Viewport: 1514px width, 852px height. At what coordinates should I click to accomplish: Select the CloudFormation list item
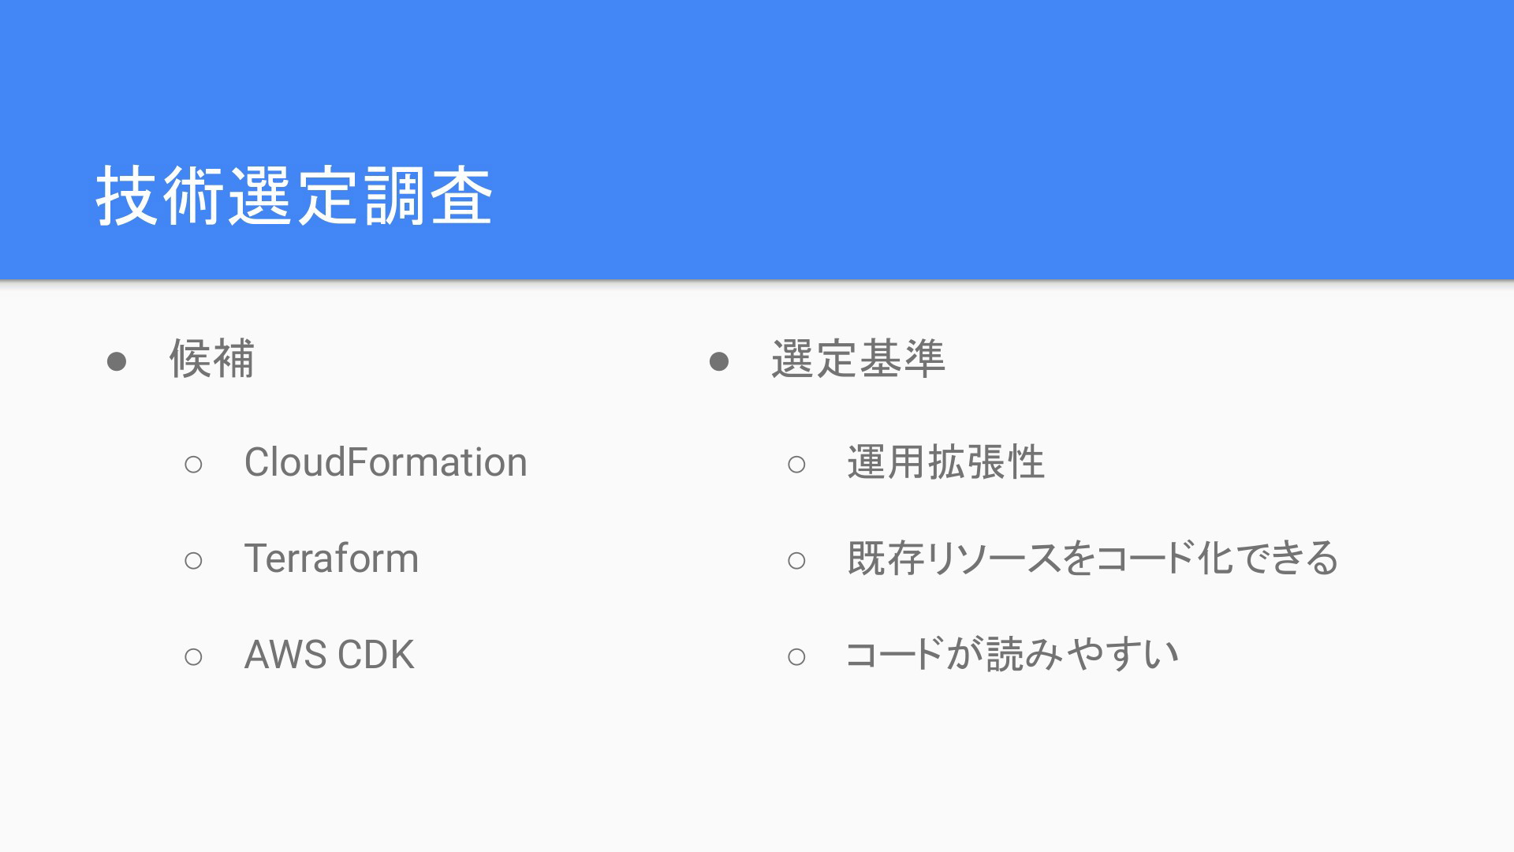click(x=385, y=462)
